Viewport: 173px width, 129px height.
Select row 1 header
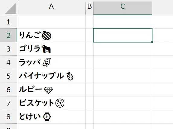tap(8, 22)
